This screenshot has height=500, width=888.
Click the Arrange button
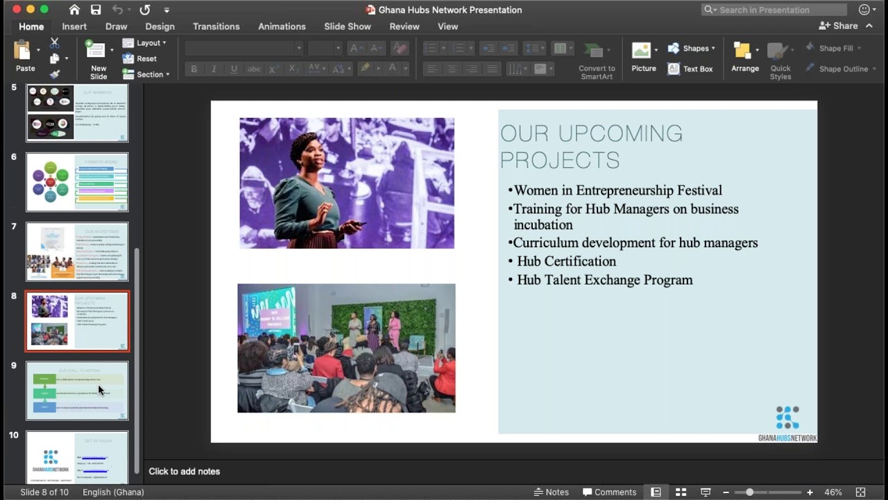[745, 57]
